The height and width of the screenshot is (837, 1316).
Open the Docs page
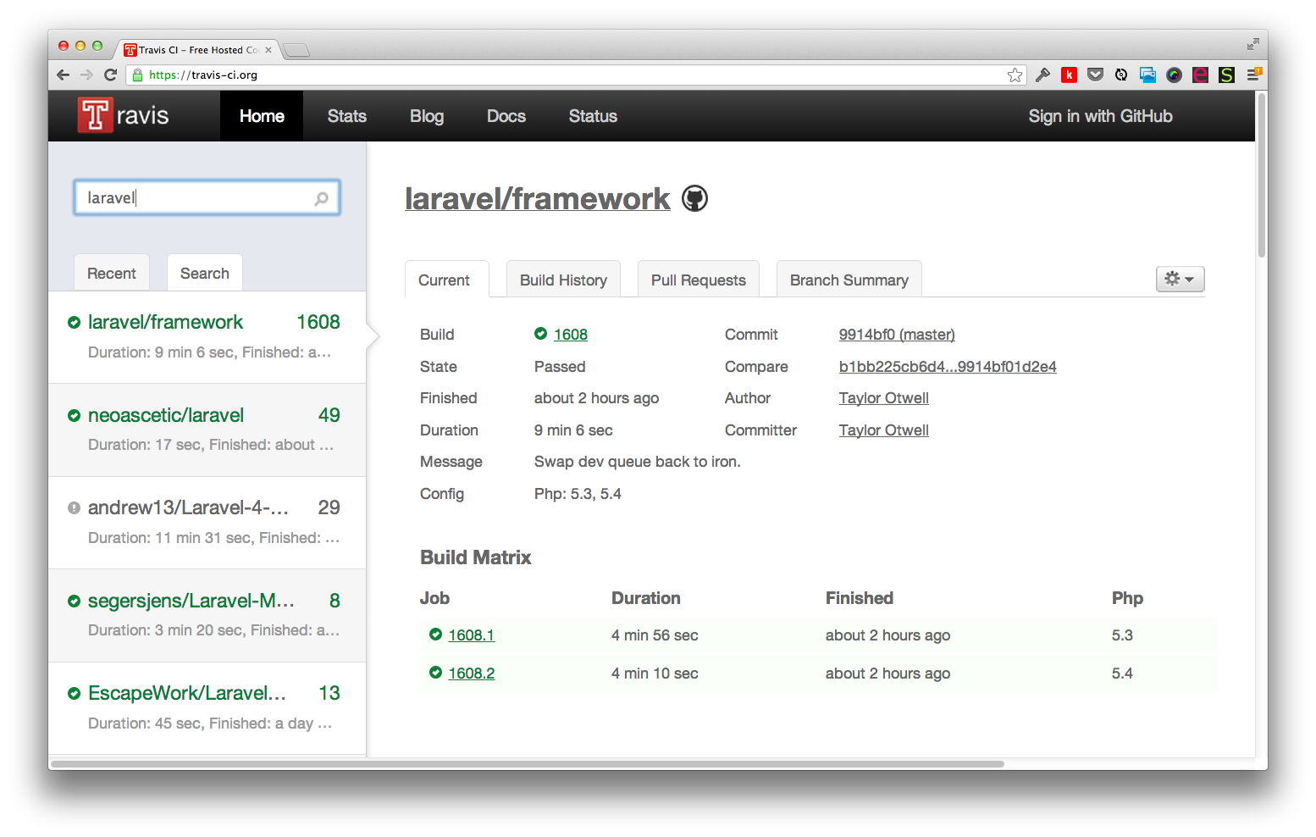pos(506,116)
